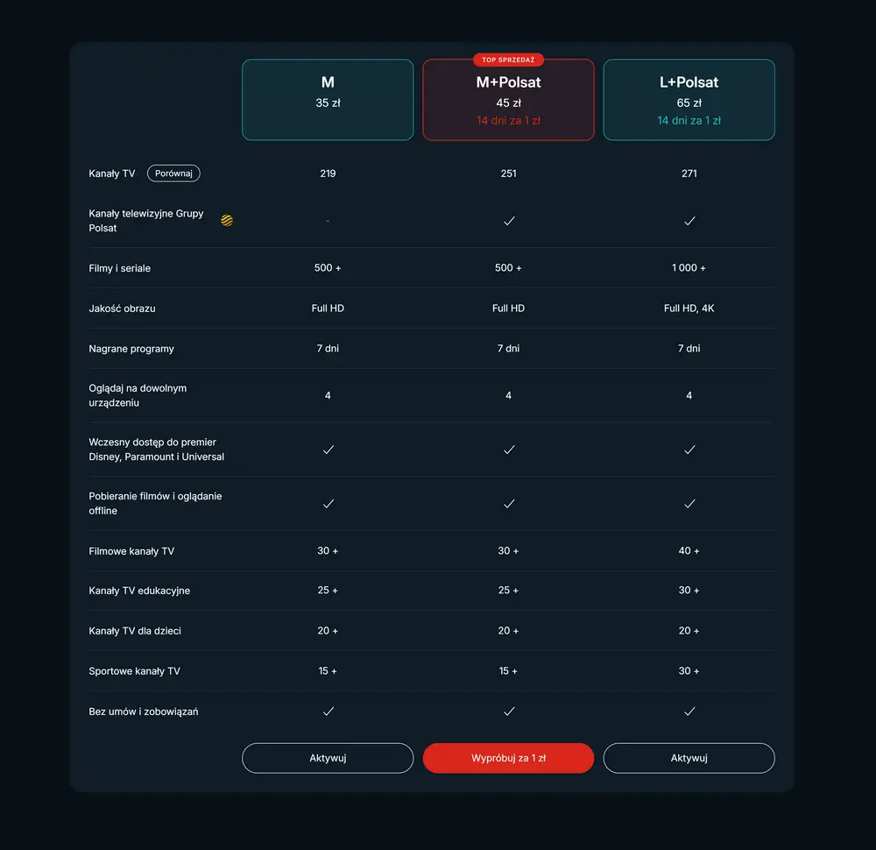Click the early premieres checkmark under plan M
Screen dimensions: 876x850
pos(328,450)
